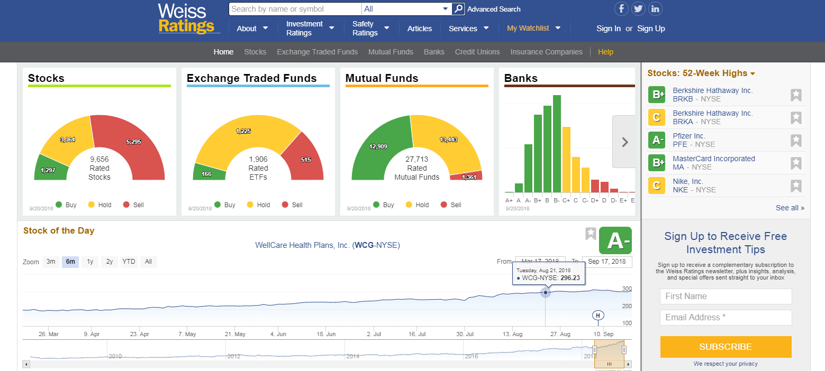825x371 pixels.
Task: Toggle Buy legend in Stocks chart
Action: (x=66, y=205)
